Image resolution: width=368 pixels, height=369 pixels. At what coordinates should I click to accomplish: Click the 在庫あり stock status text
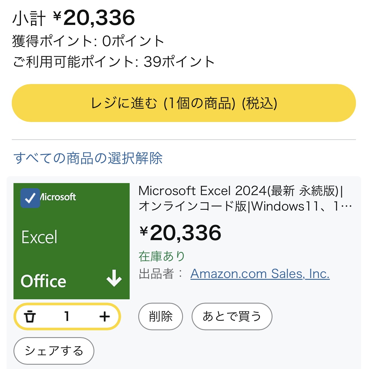(x=162, y=256)
